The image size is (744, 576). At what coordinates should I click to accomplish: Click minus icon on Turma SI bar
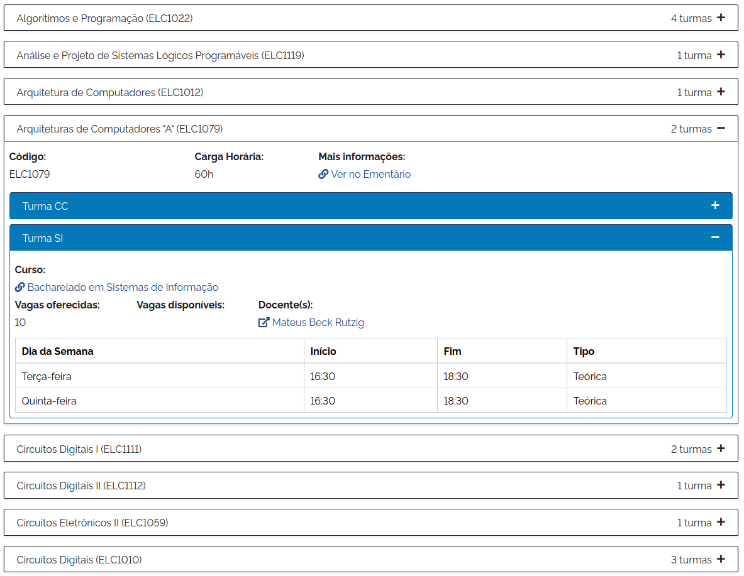(x=715, y=237)
